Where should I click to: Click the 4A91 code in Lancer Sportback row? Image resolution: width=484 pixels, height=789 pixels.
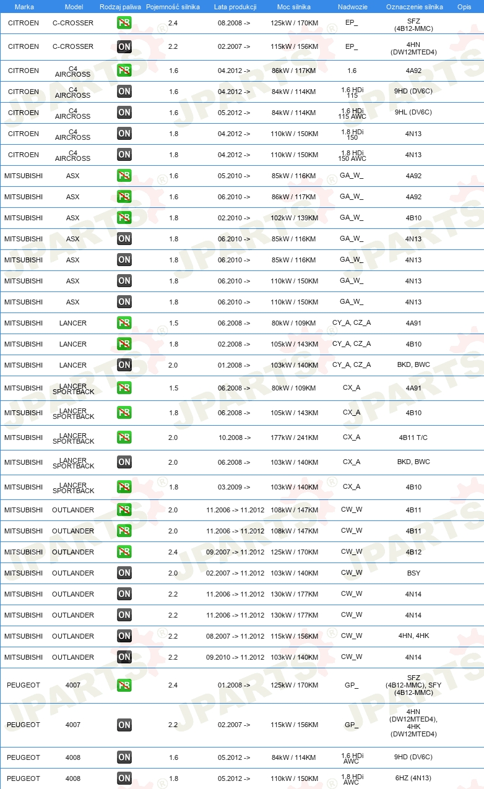(x=413, y=388)
